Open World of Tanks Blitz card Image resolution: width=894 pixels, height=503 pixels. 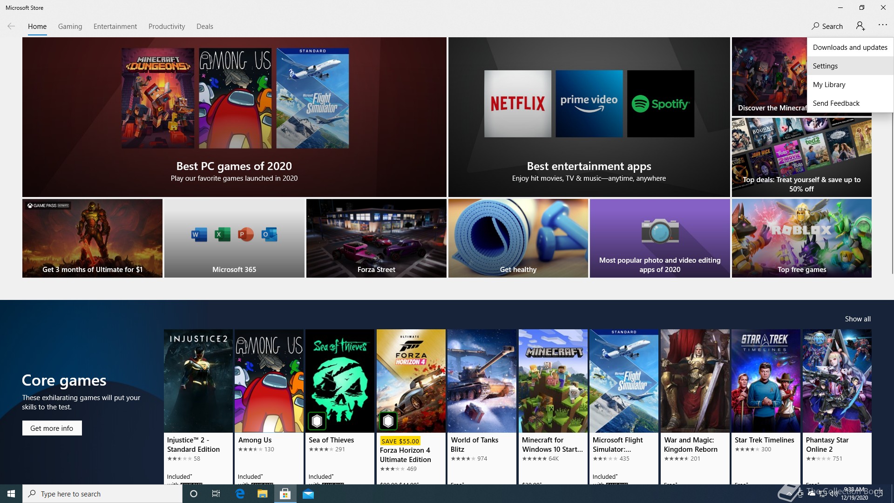(x=482, y=407)
